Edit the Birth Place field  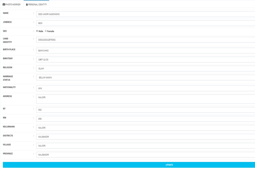[x=146, y=51]
